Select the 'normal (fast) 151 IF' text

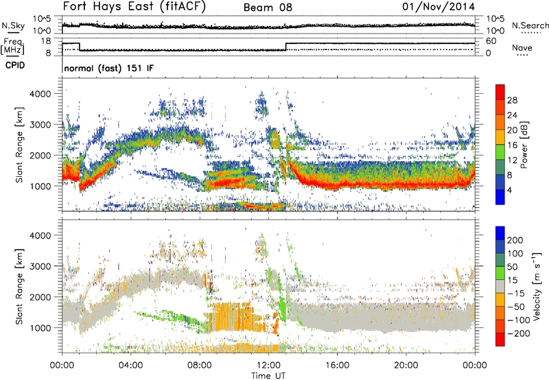pyautogui.click(x=109, y=69)
